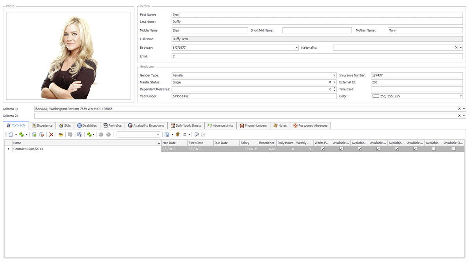The image size is (469, 262).
Task: Click the employee photo
Action: pyautogui.click(x=68, y=56)
